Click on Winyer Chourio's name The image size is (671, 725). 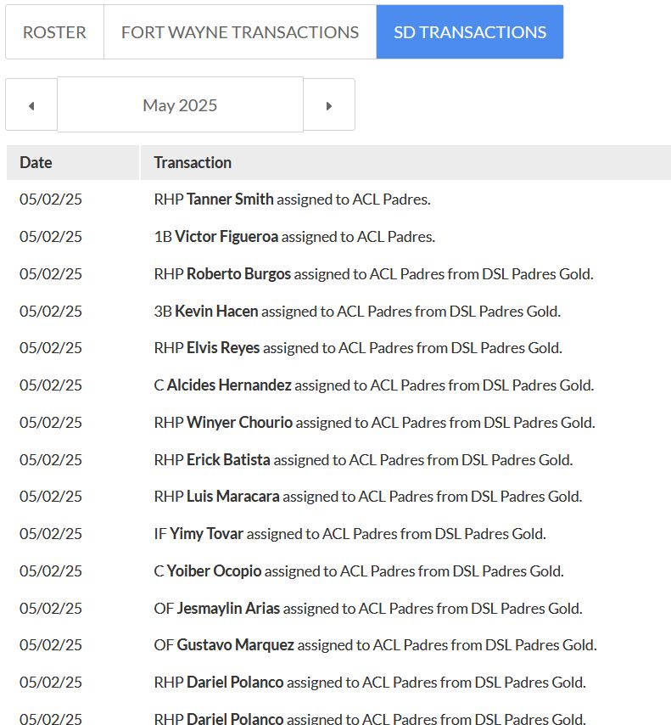pyautogui.click(x=241, y=422)
